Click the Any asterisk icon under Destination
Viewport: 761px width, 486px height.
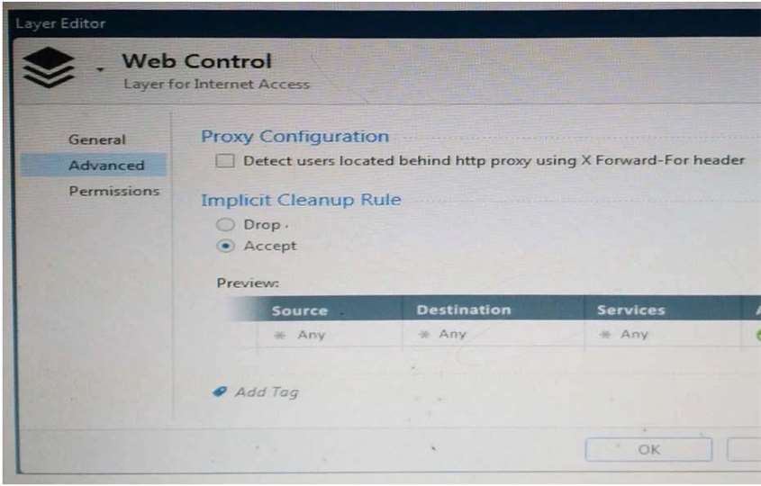click(423, 334)
